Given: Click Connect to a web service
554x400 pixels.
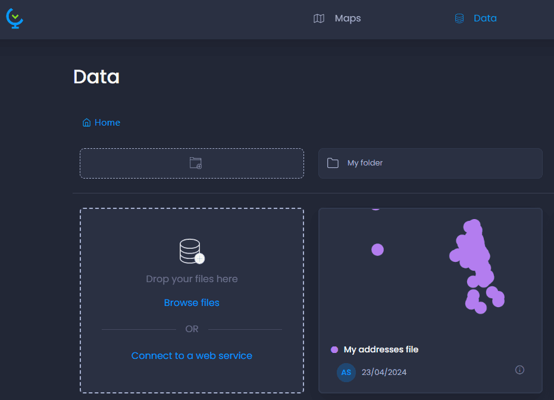Looking at the screenshot, I should pyautogui.click(x=192, y=355).
